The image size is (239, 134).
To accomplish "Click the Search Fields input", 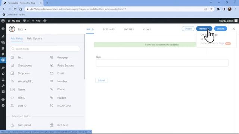I will click(45, 49).
